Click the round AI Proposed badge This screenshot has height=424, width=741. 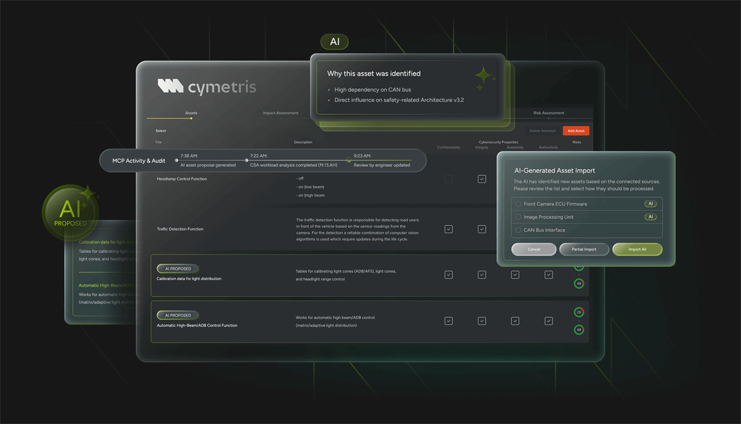point(70,213)
